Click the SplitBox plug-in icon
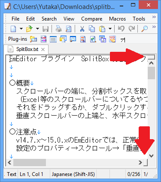 click(x=122, y=40)
